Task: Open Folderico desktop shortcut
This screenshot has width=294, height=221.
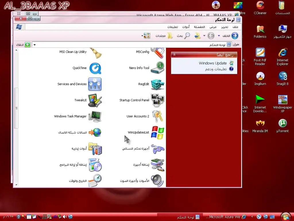Action: [260, 32]
